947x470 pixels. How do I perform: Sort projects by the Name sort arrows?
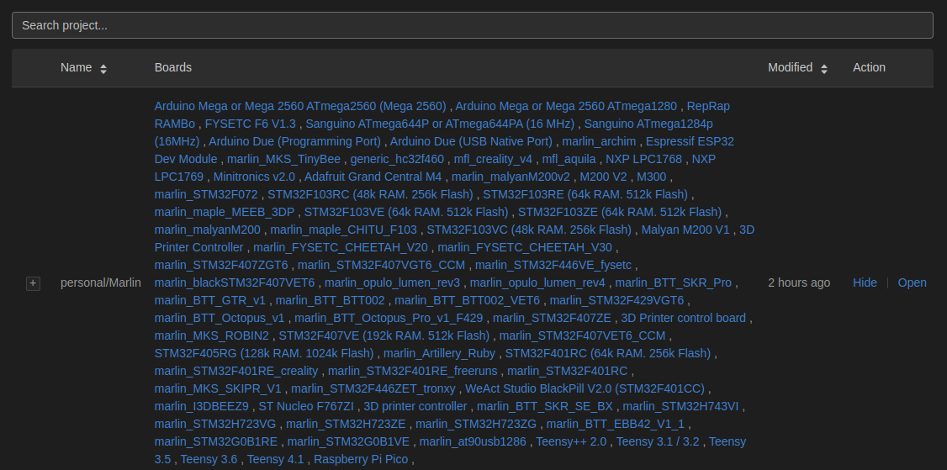coord(103,69)
